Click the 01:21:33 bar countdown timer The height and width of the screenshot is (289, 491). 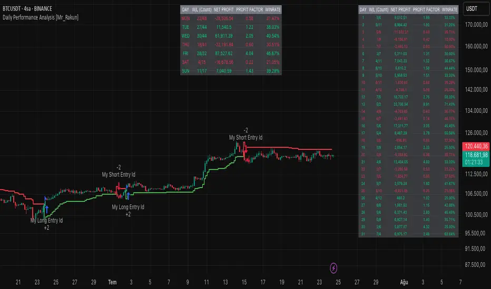point(475,163)
